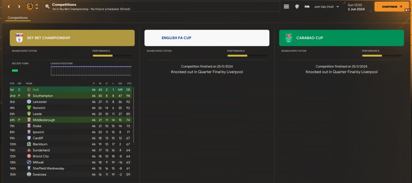Screen dimensions: 412x183
Task: Open the league positions graph
Action: point(91,71)
